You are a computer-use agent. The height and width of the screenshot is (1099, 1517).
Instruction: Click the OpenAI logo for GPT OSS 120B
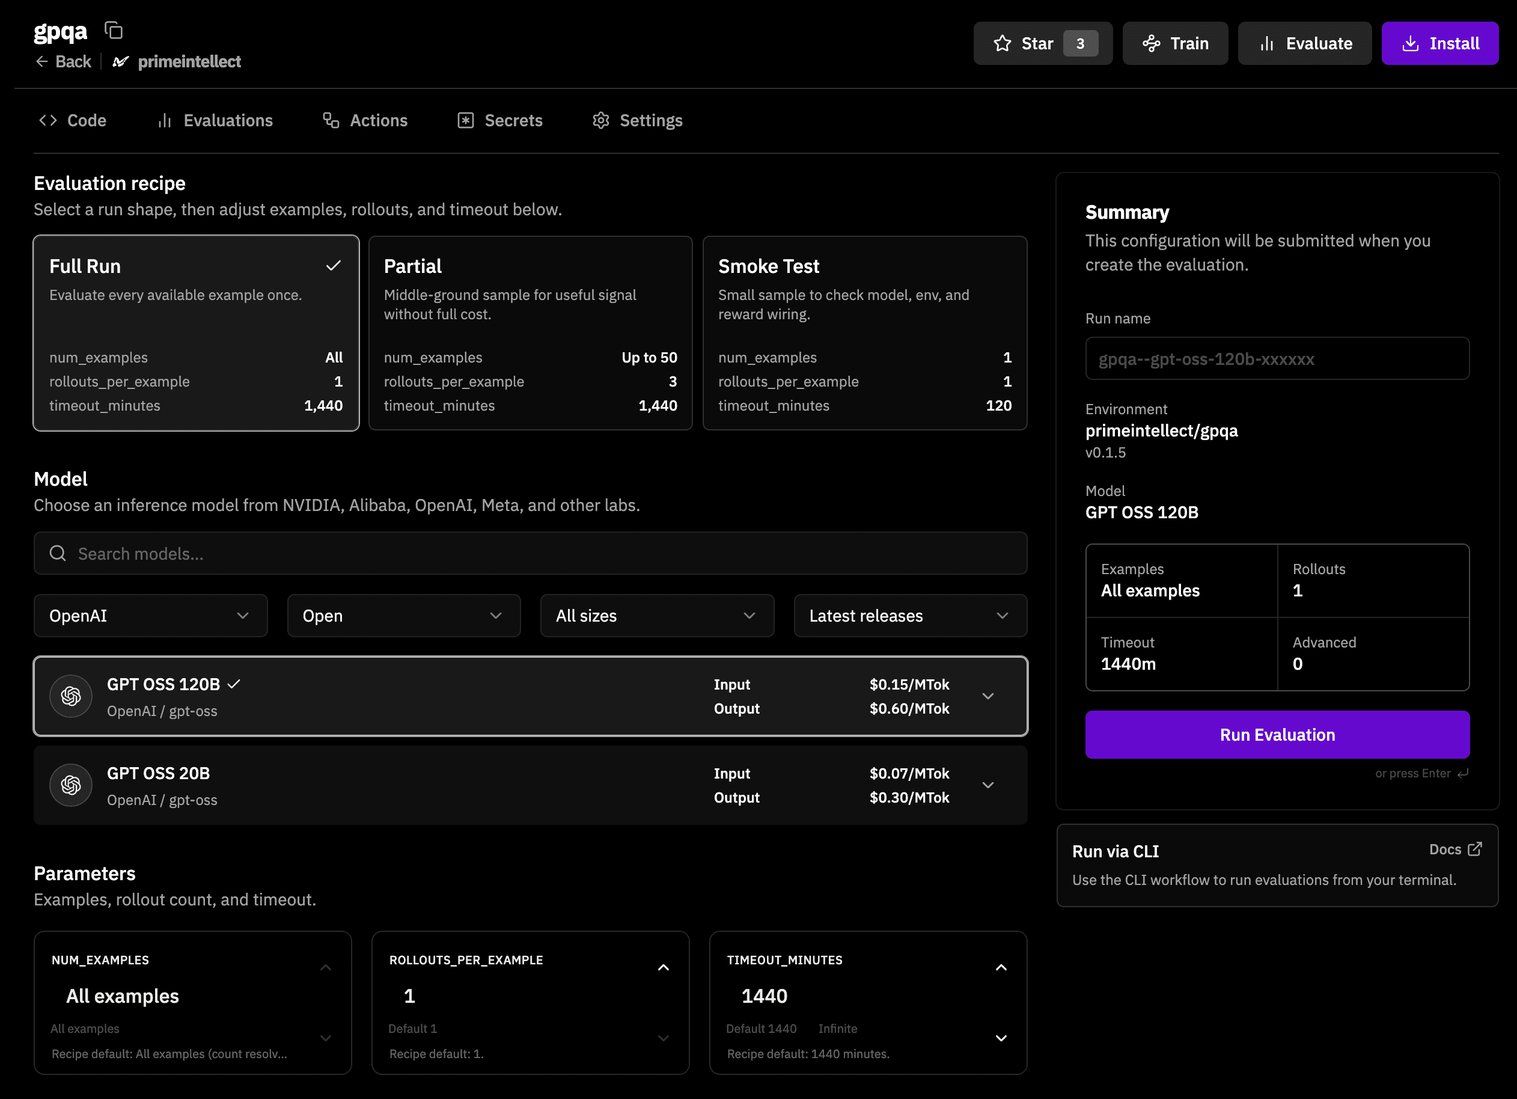tap(71, 696)
